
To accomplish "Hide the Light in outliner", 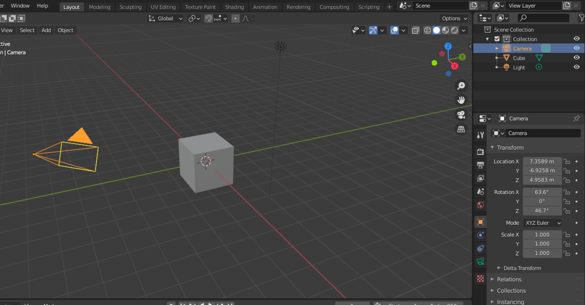I will pos(577,67).
